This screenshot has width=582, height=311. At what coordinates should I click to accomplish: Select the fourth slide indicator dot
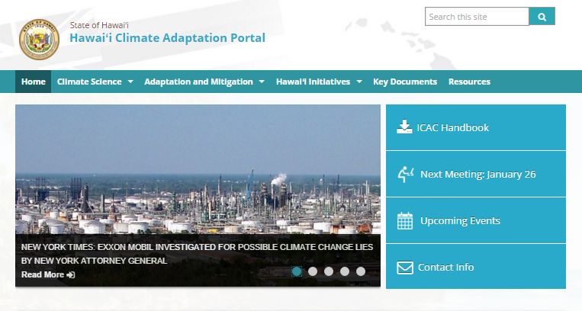pyautogui.click(x=345, y=271)
